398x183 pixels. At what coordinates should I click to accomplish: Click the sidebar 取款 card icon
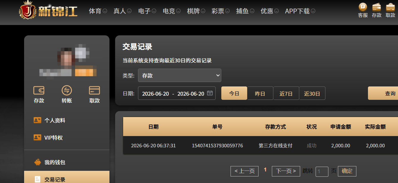point(94,90)
